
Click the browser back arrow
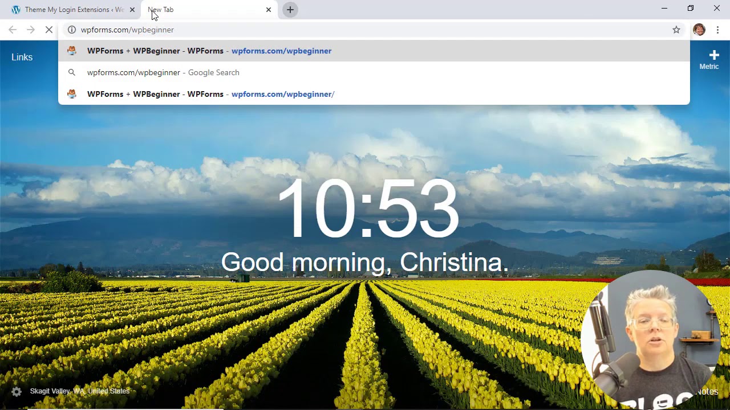pyautogui.click(x=13, y=30)
